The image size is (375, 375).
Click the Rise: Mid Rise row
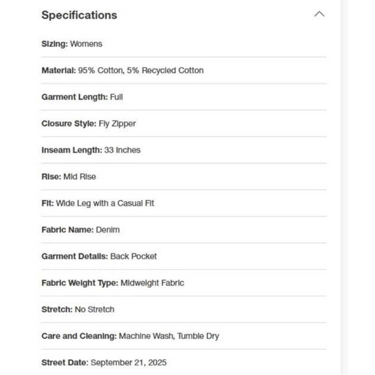tap(184, 177)
